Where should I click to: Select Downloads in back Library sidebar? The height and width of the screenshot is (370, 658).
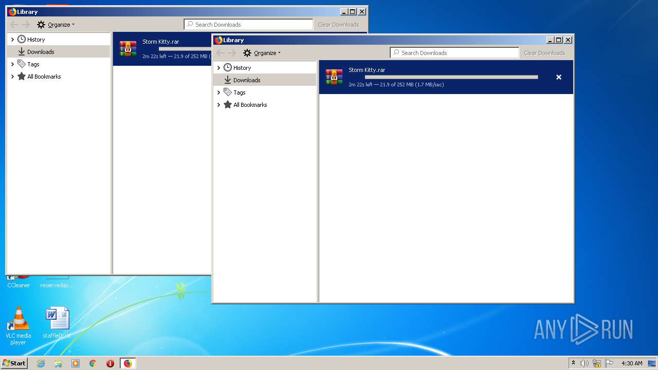59,52
